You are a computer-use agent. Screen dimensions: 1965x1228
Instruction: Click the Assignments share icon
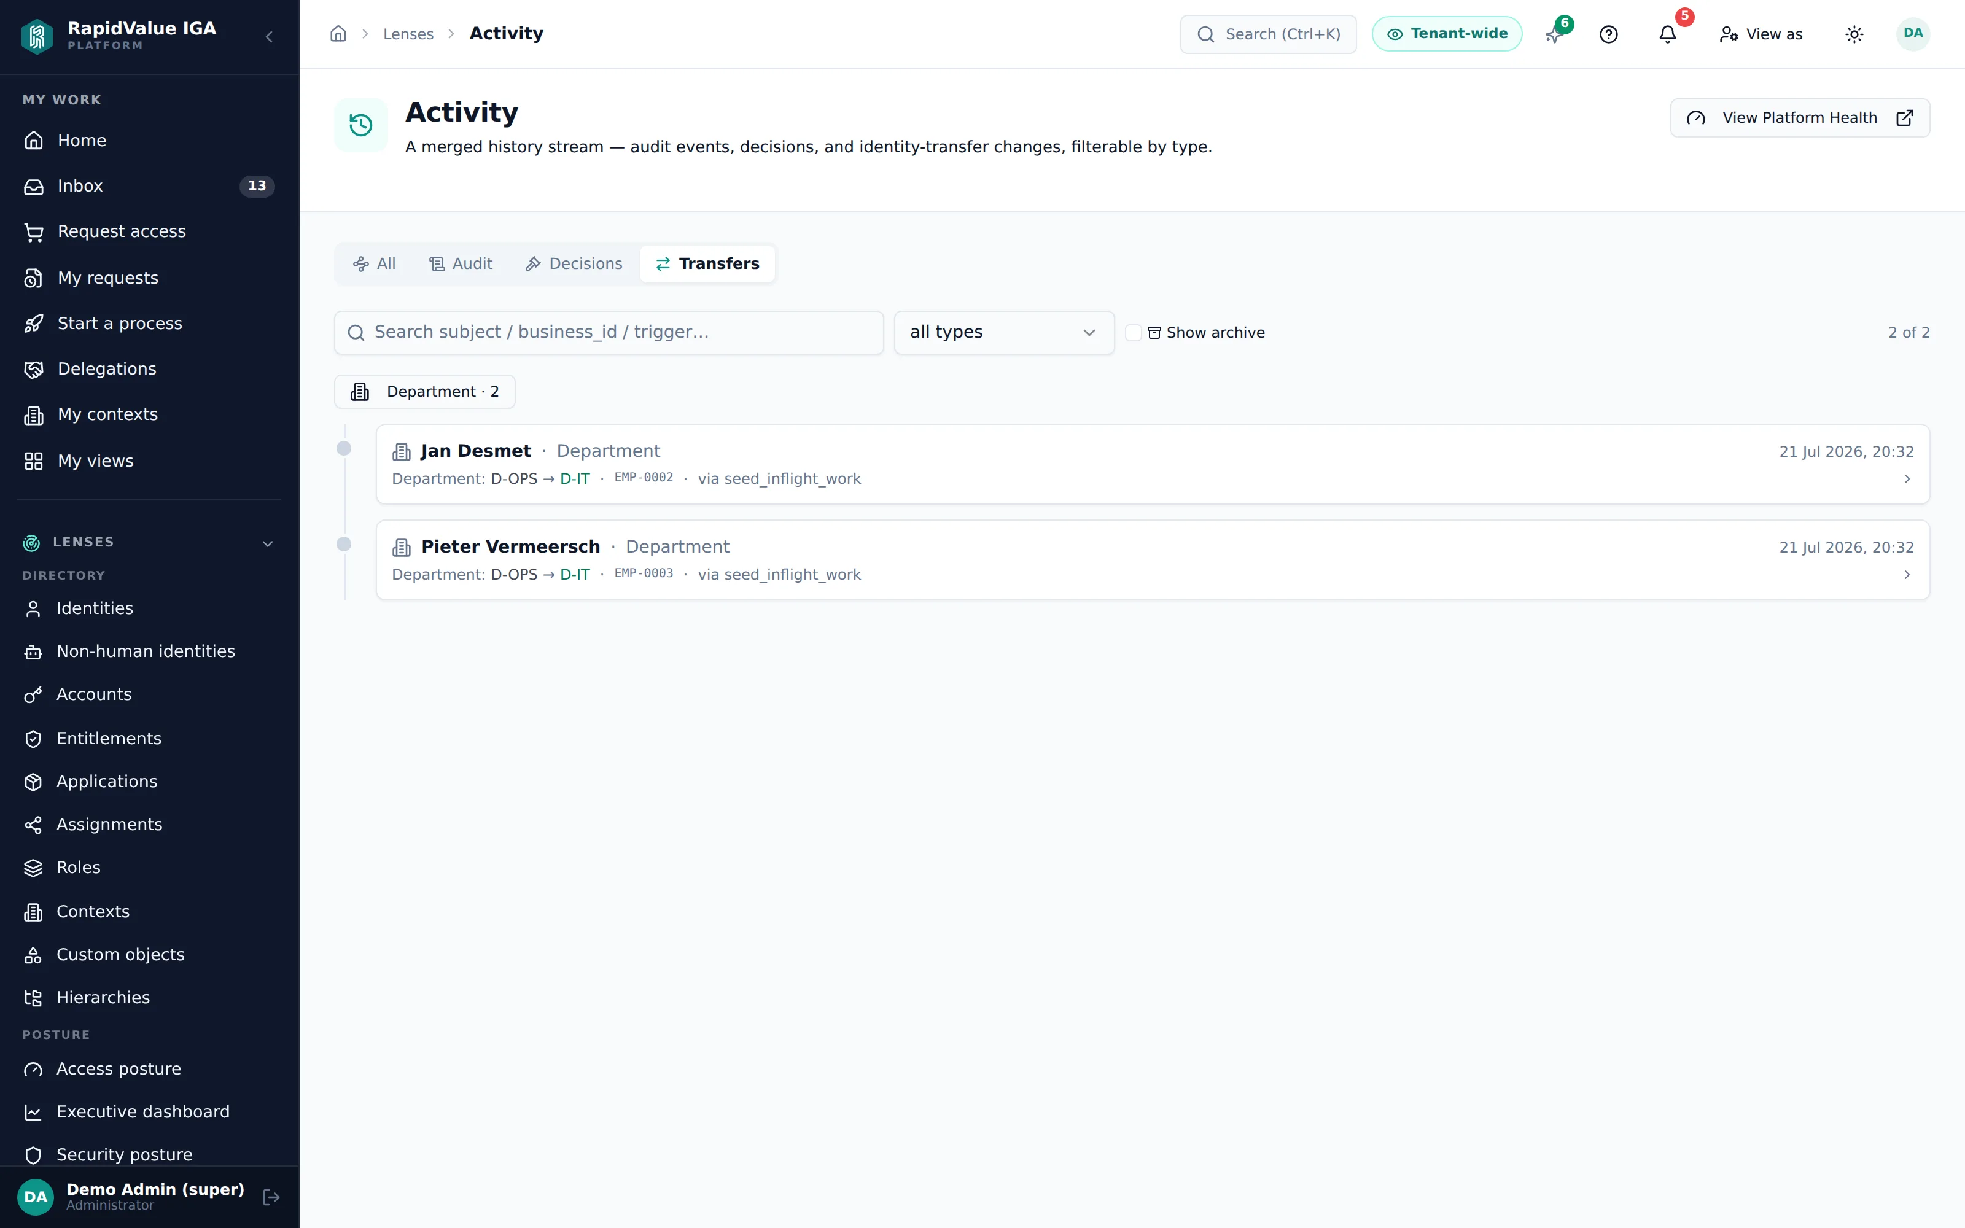[33, 825]
